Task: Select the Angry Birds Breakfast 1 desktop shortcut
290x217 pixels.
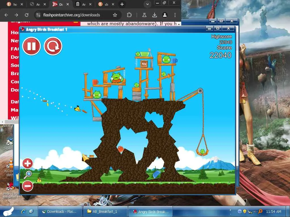Action: [x=11, y=191]
